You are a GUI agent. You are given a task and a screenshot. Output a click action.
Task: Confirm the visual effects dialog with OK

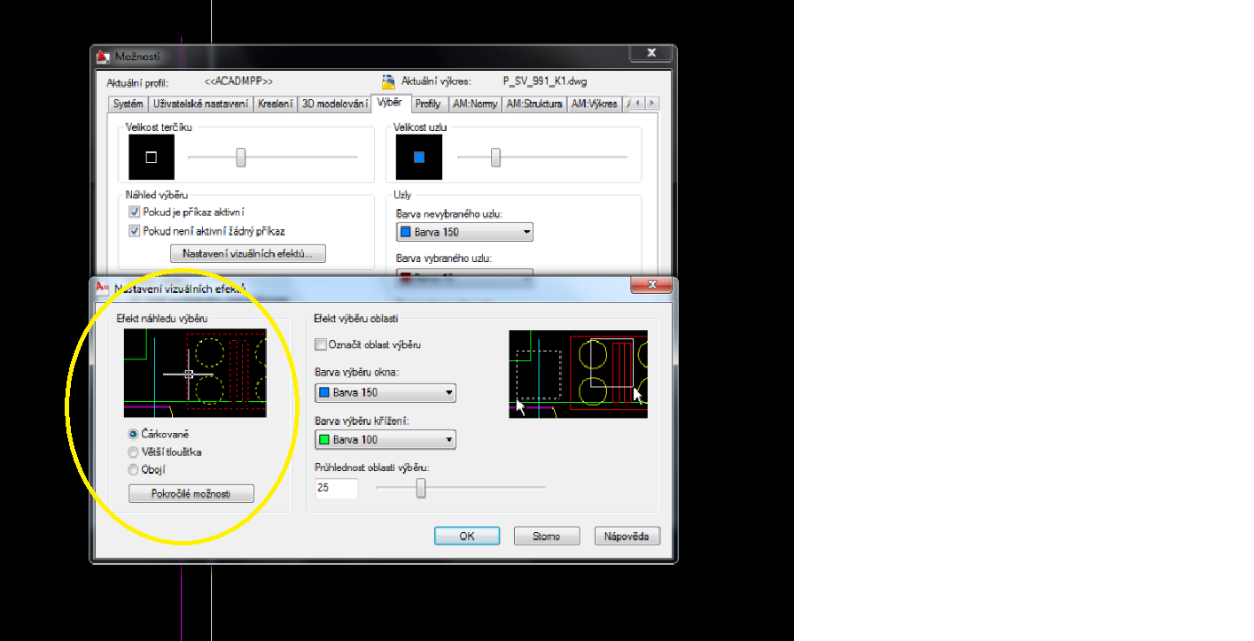466,537
